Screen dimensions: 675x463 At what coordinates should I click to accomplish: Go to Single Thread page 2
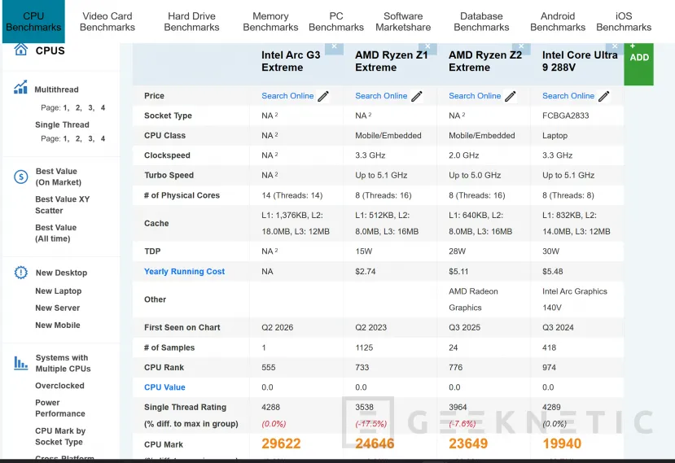pos(78,139)
